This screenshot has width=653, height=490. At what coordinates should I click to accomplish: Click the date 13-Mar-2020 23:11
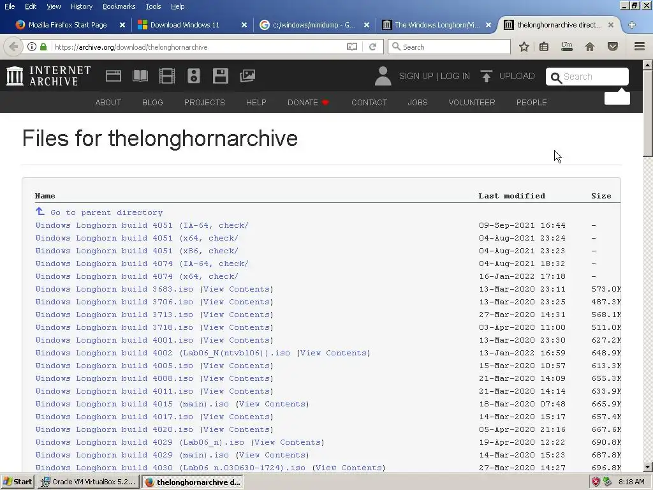coord(522,289)
